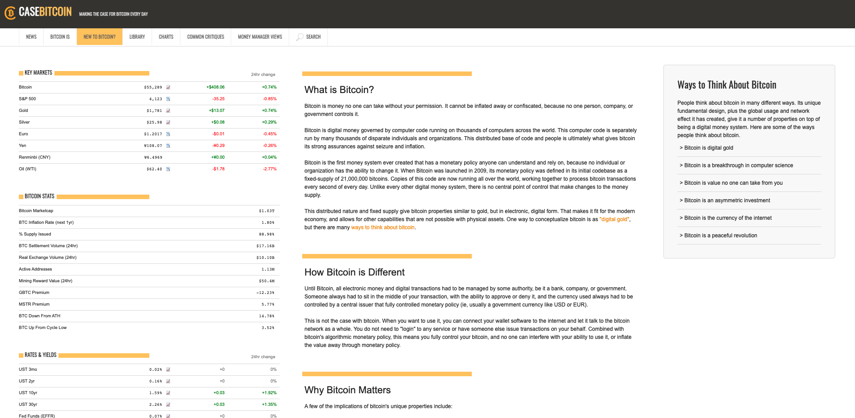
Task: Click the Yen row label
Action: click(x=22, y=146)
